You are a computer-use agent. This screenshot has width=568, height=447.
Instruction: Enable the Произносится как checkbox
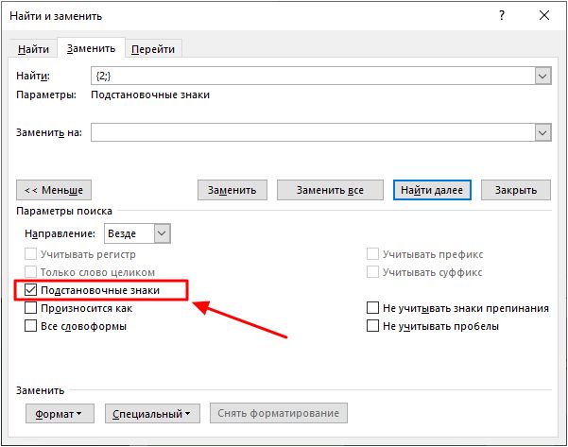(x=31, y=308)
